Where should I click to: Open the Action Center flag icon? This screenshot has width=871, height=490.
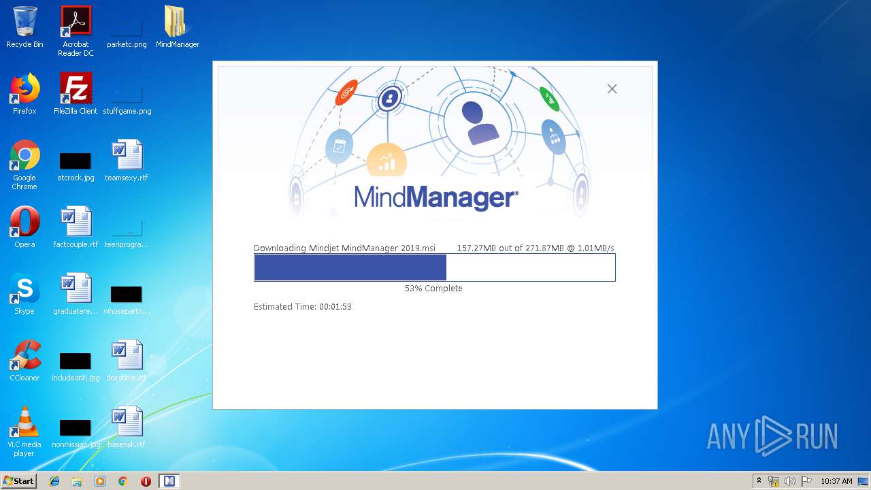[x=806, y=481]
